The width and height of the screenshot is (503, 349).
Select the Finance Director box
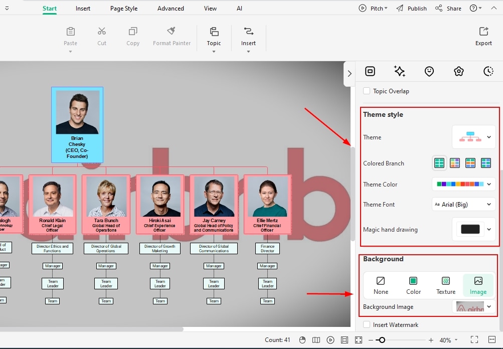[x=267, y=248]
